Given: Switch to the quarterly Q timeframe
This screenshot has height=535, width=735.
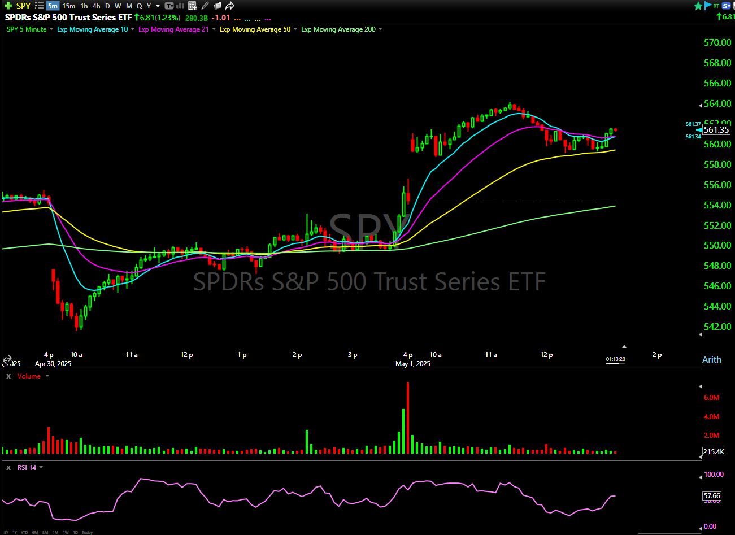Looking at the screenshot, I should (x=140, y=6).
